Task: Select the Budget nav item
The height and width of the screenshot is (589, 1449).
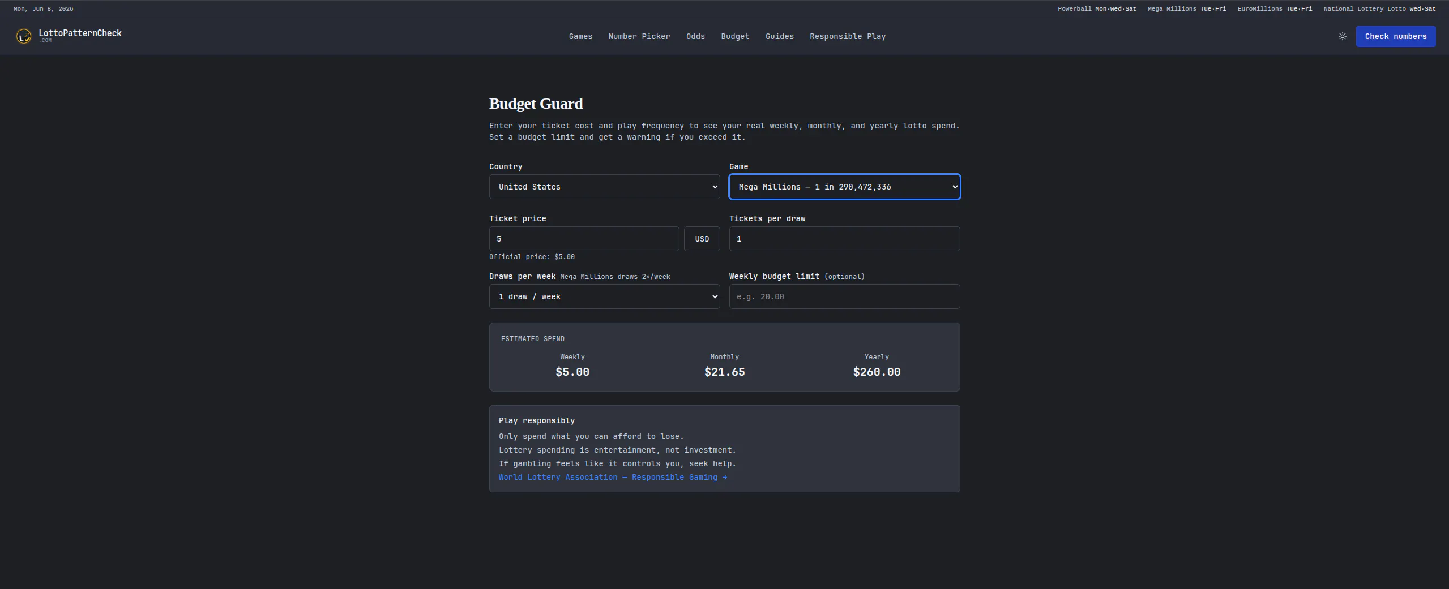Action: (735, 36)
